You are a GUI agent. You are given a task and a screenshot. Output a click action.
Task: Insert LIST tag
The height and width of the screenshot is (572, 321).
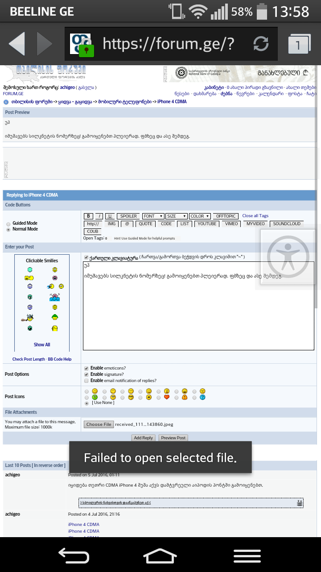pyautogui.click(x=185, y=224)
